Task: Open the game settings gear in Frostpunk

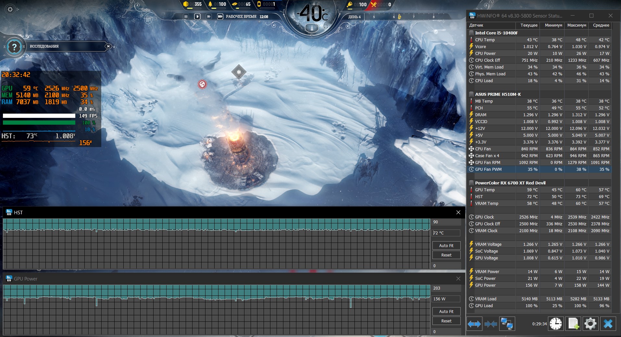Action: click(10, 9)
